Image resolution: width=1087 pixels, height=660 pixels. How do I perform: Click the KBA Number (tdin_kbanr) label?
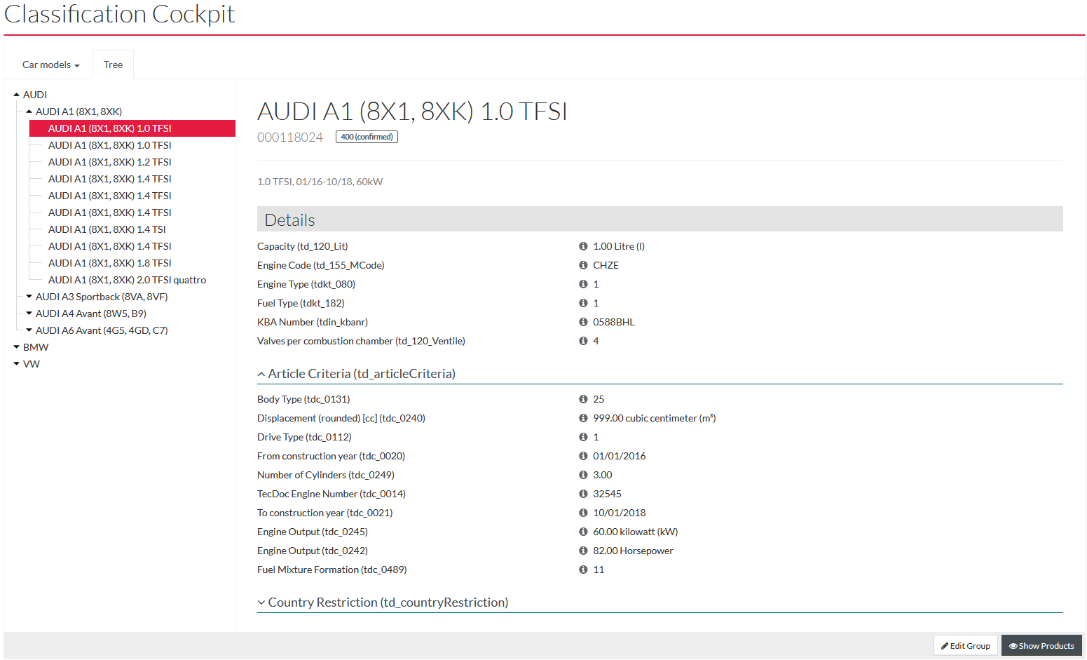313,322
